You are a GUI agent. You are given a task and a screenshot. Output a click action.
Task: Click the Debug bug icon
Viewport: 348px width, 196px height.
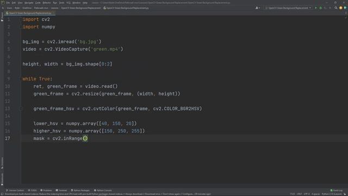[x=320, y=8]
